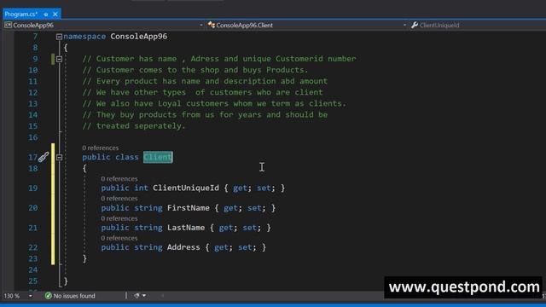Collapse the comment block at line 9
The image size is (546, 307).
(59, 59)
